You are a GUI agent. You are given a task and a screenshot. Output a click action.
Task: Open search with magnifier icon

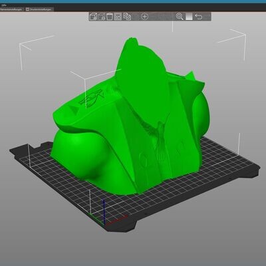180,17
